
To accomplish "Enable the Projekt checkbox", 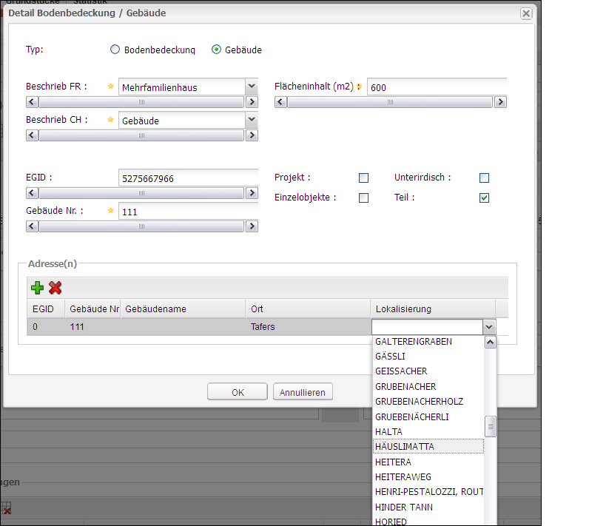I will coord(363,178).
